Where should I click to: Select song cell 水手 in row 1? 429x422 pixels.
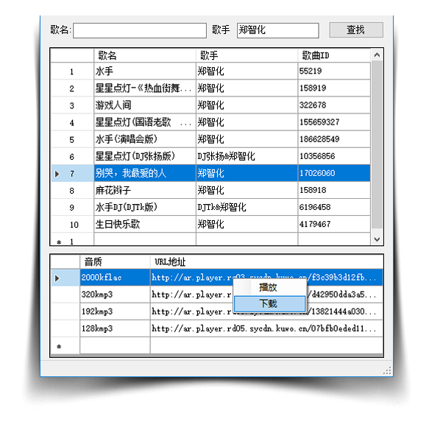pyautogui.click(x=145, y=71)
